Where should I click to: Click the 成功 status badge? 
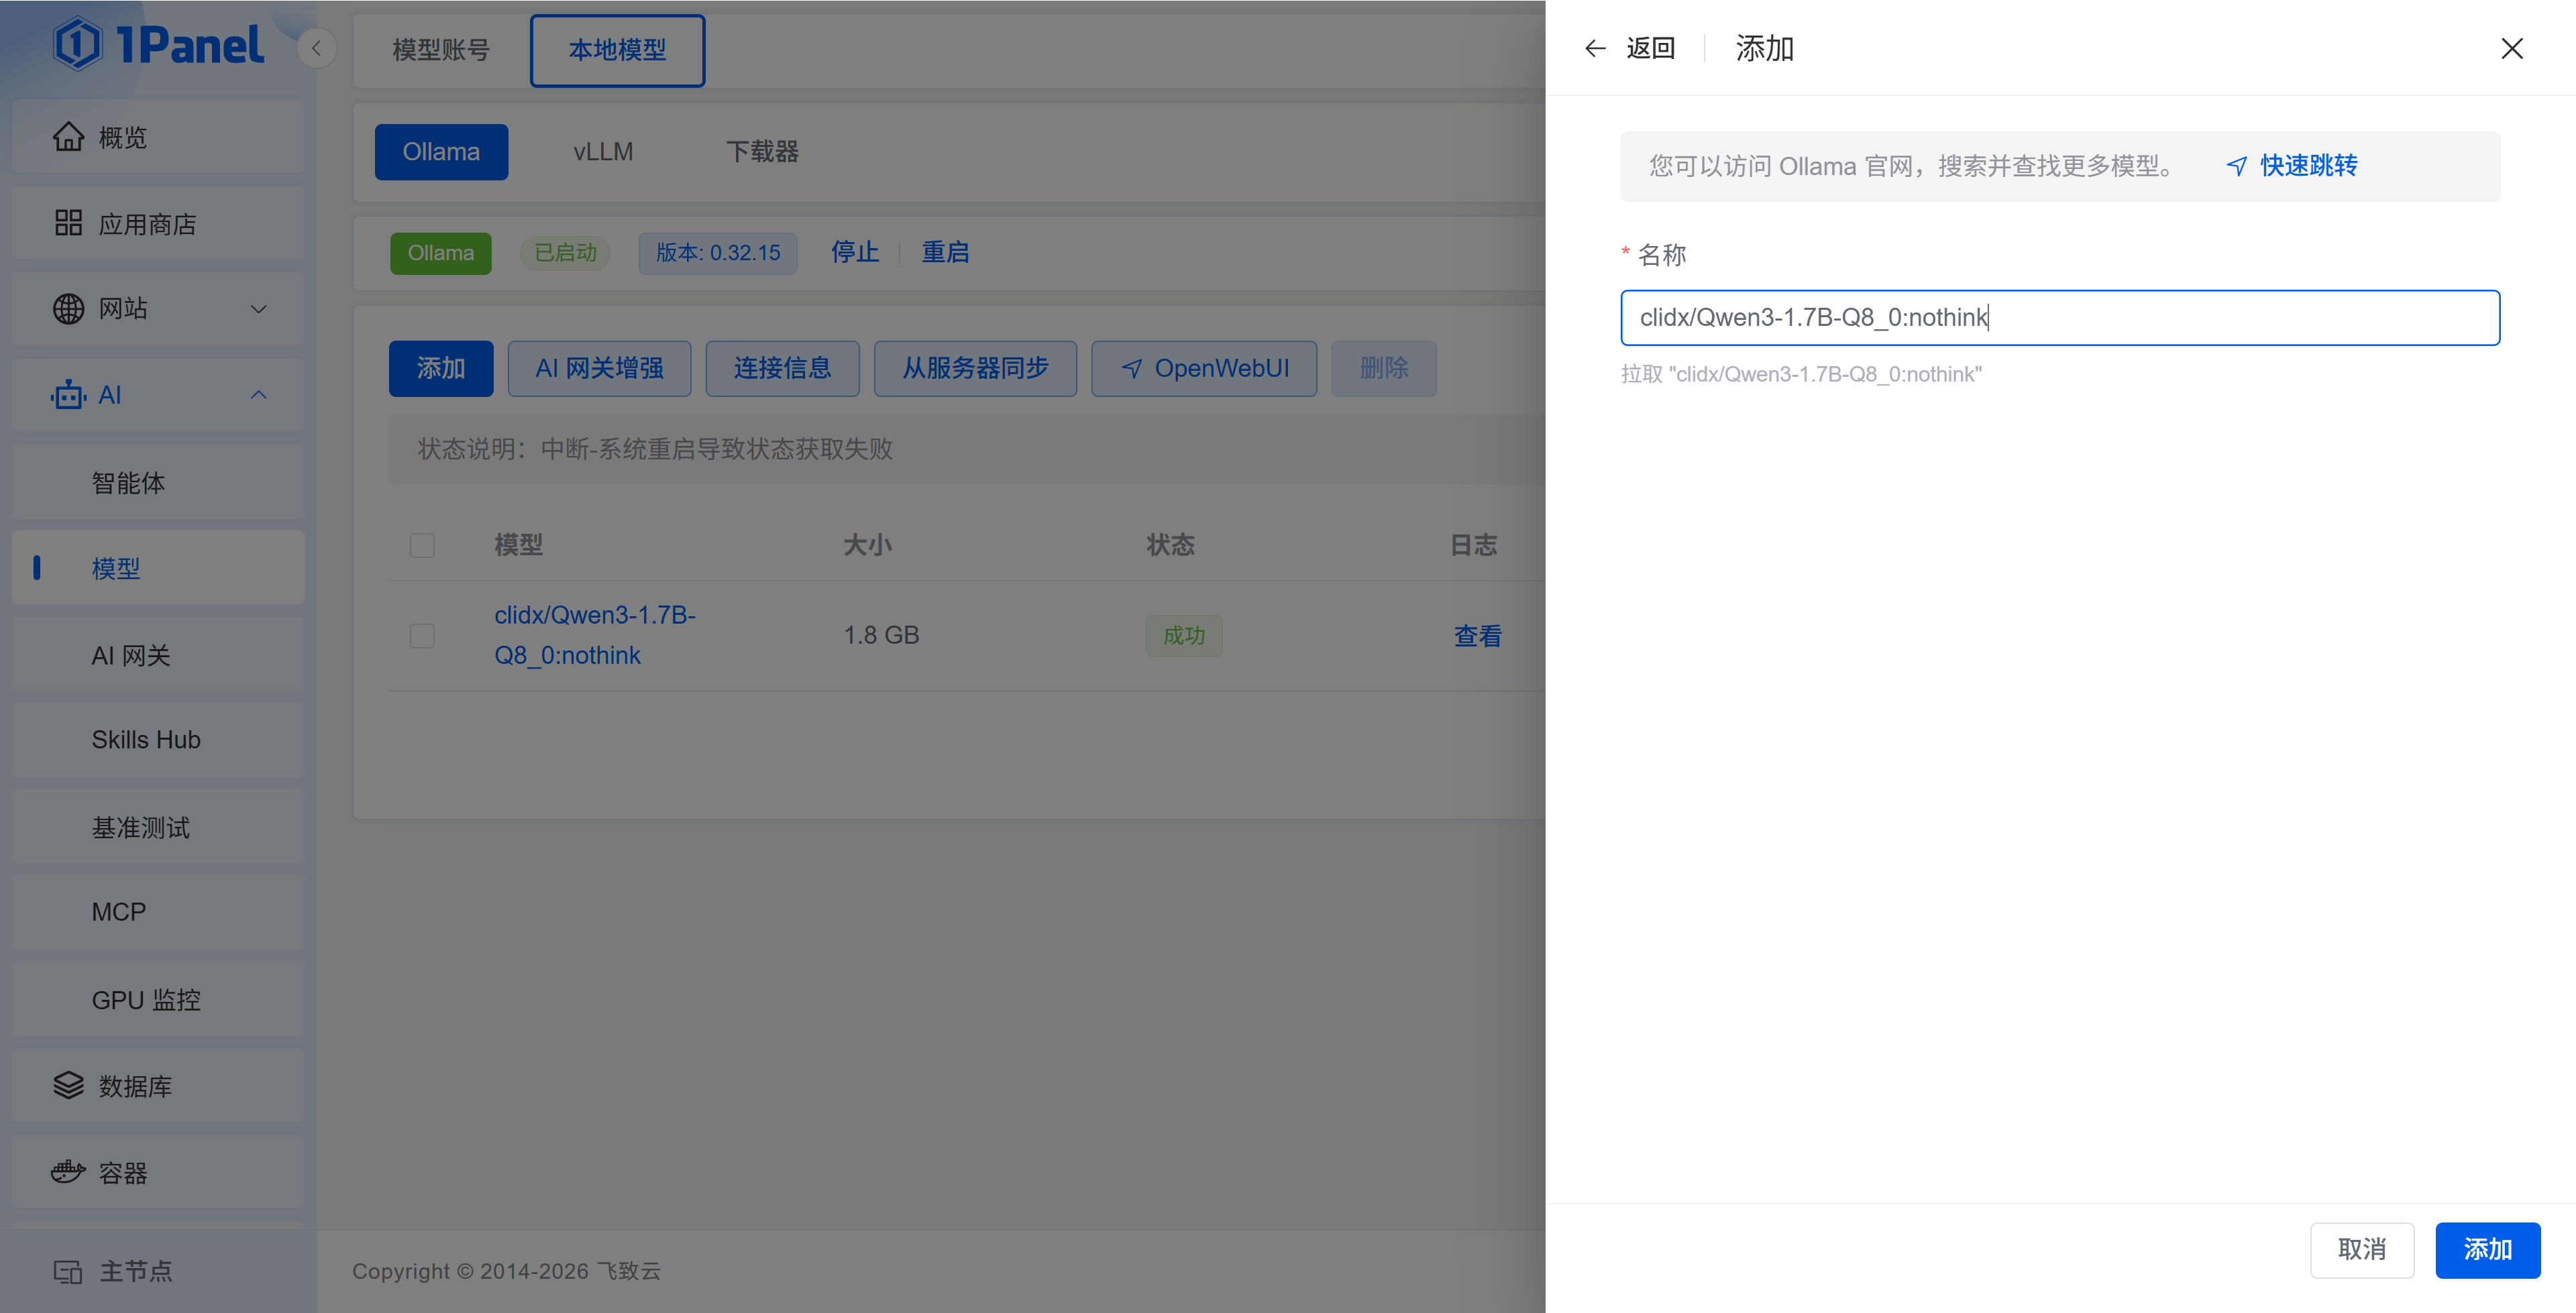pyautogui.click(x=1184, y=636)
